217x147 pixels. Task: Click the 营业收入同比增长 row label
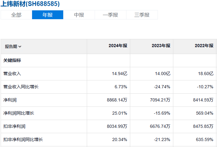(x=21, y=87)
